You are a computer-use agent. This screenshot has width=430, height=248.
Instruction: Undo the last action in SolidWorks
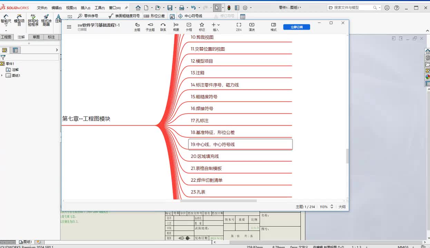(x=193, y=8)
